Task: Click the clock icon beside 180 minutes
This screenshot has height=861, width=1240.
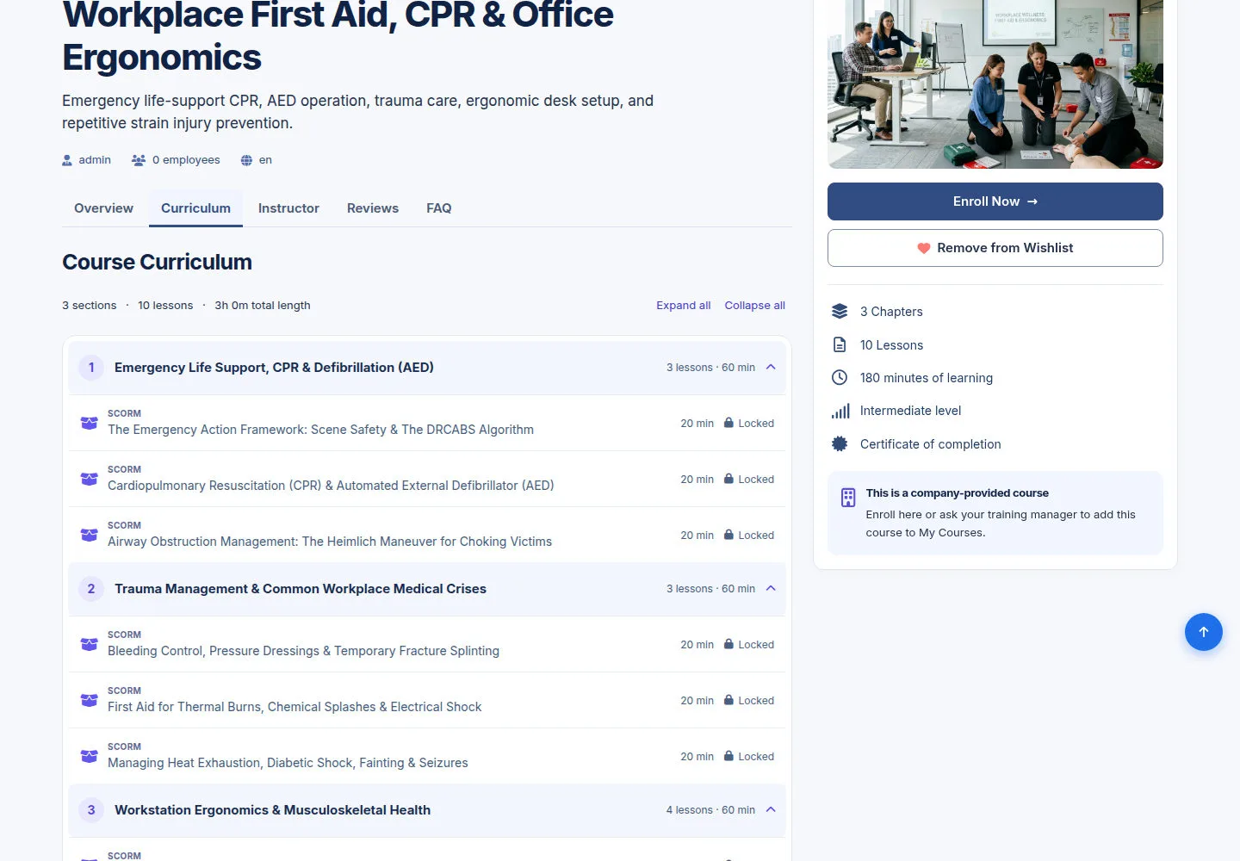Action: point(840,378)
